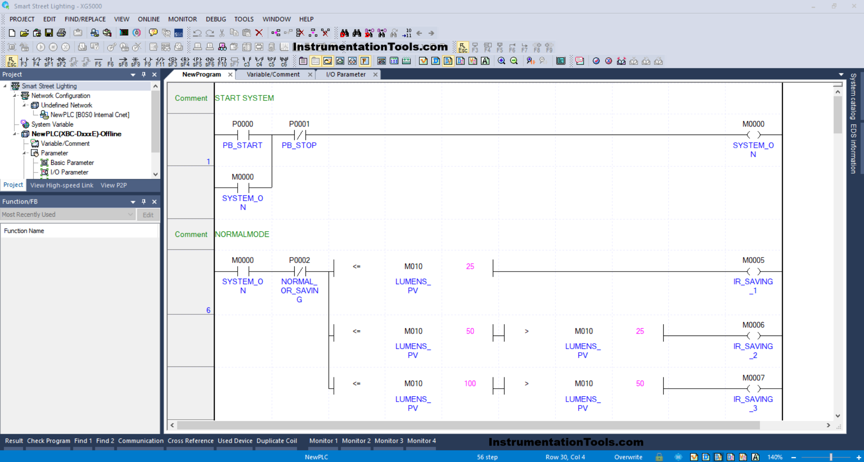Select the normally open contact tool F3
This screenshot has width=864, height=462.
click(x=24, y=61)
